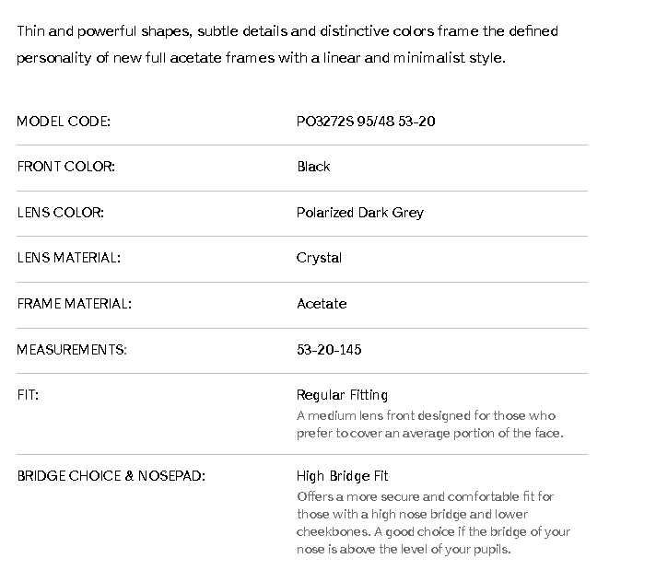Click the LENS MATERIAL label

coord(68,258)
